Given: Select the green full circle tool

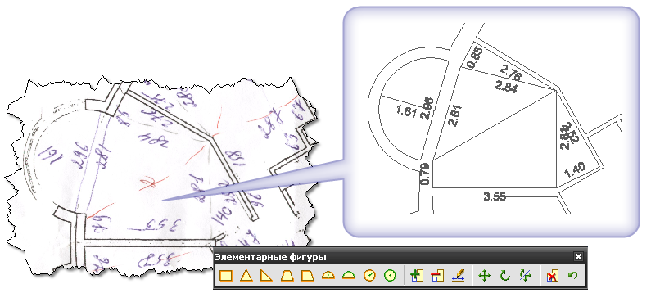Looking at the screenshot, I should tap(390, 276).
